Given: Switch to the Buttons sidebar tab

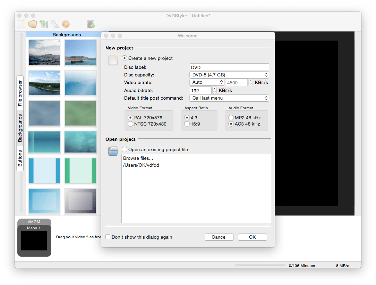Looking at the screenshot, I should (20, 157).
